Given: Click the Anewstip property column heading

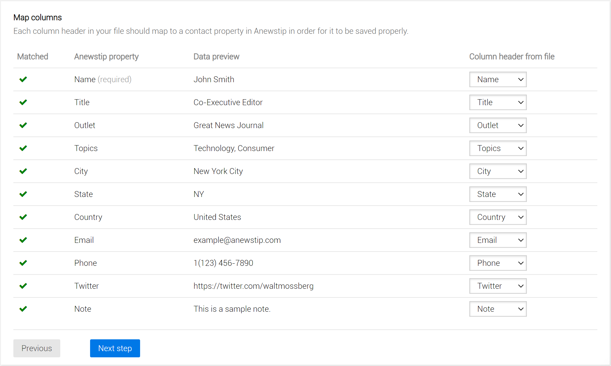Looking at the screenshot, I should pos(106,56).
